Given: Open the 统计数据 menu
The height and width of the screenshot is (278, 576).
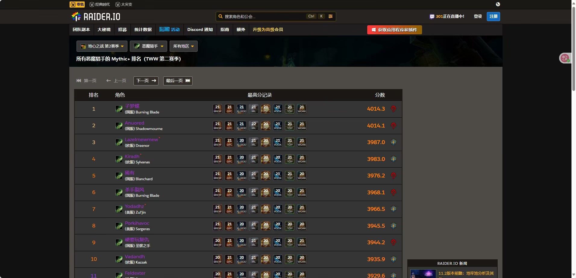Looking at the screenshot, I should coord(143,29).
